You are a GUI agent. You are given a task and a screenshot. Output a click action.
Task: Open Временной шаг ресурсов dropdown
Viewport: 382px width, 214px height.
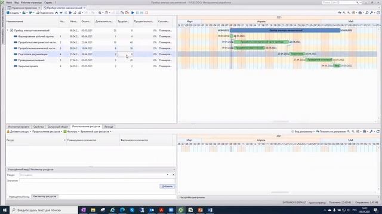point(95,131)
